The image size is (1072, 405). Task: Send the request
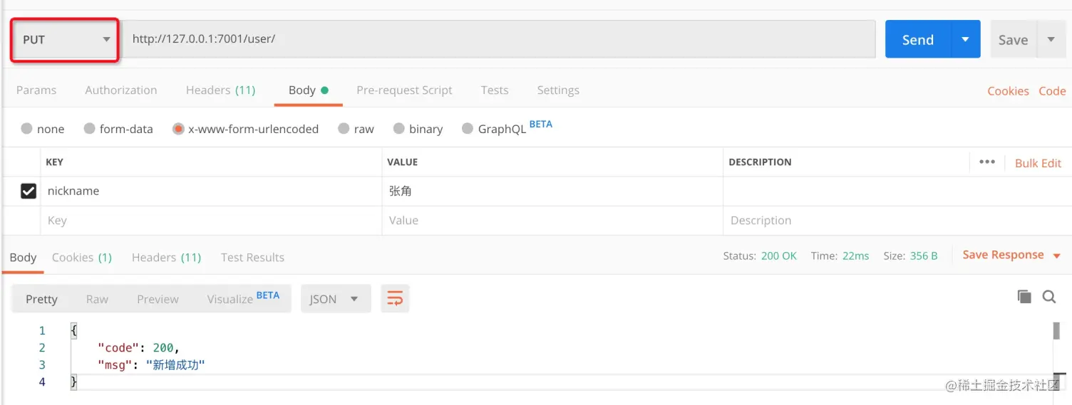(x=918, y=40)
